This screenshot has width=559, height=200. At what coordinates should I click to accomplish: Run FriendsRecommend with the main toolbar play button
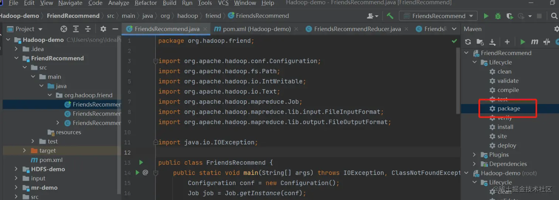click(486, 16)
